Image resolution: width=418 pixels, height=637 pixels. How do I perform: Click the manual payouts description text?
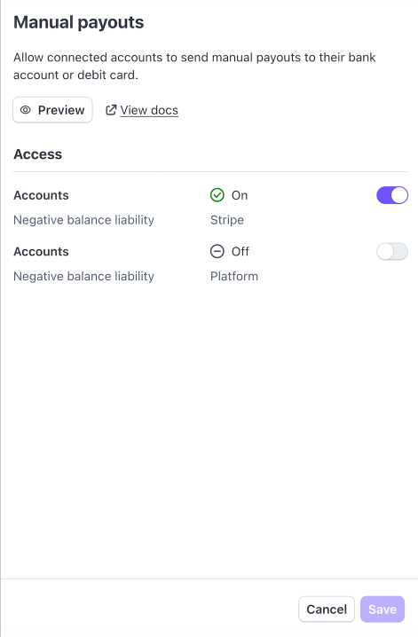(x=194, y=67)
